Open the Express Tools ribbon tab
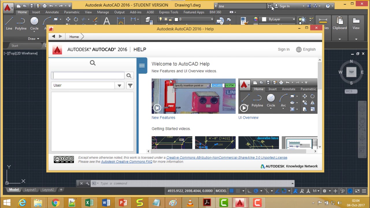 pos(169,12)
